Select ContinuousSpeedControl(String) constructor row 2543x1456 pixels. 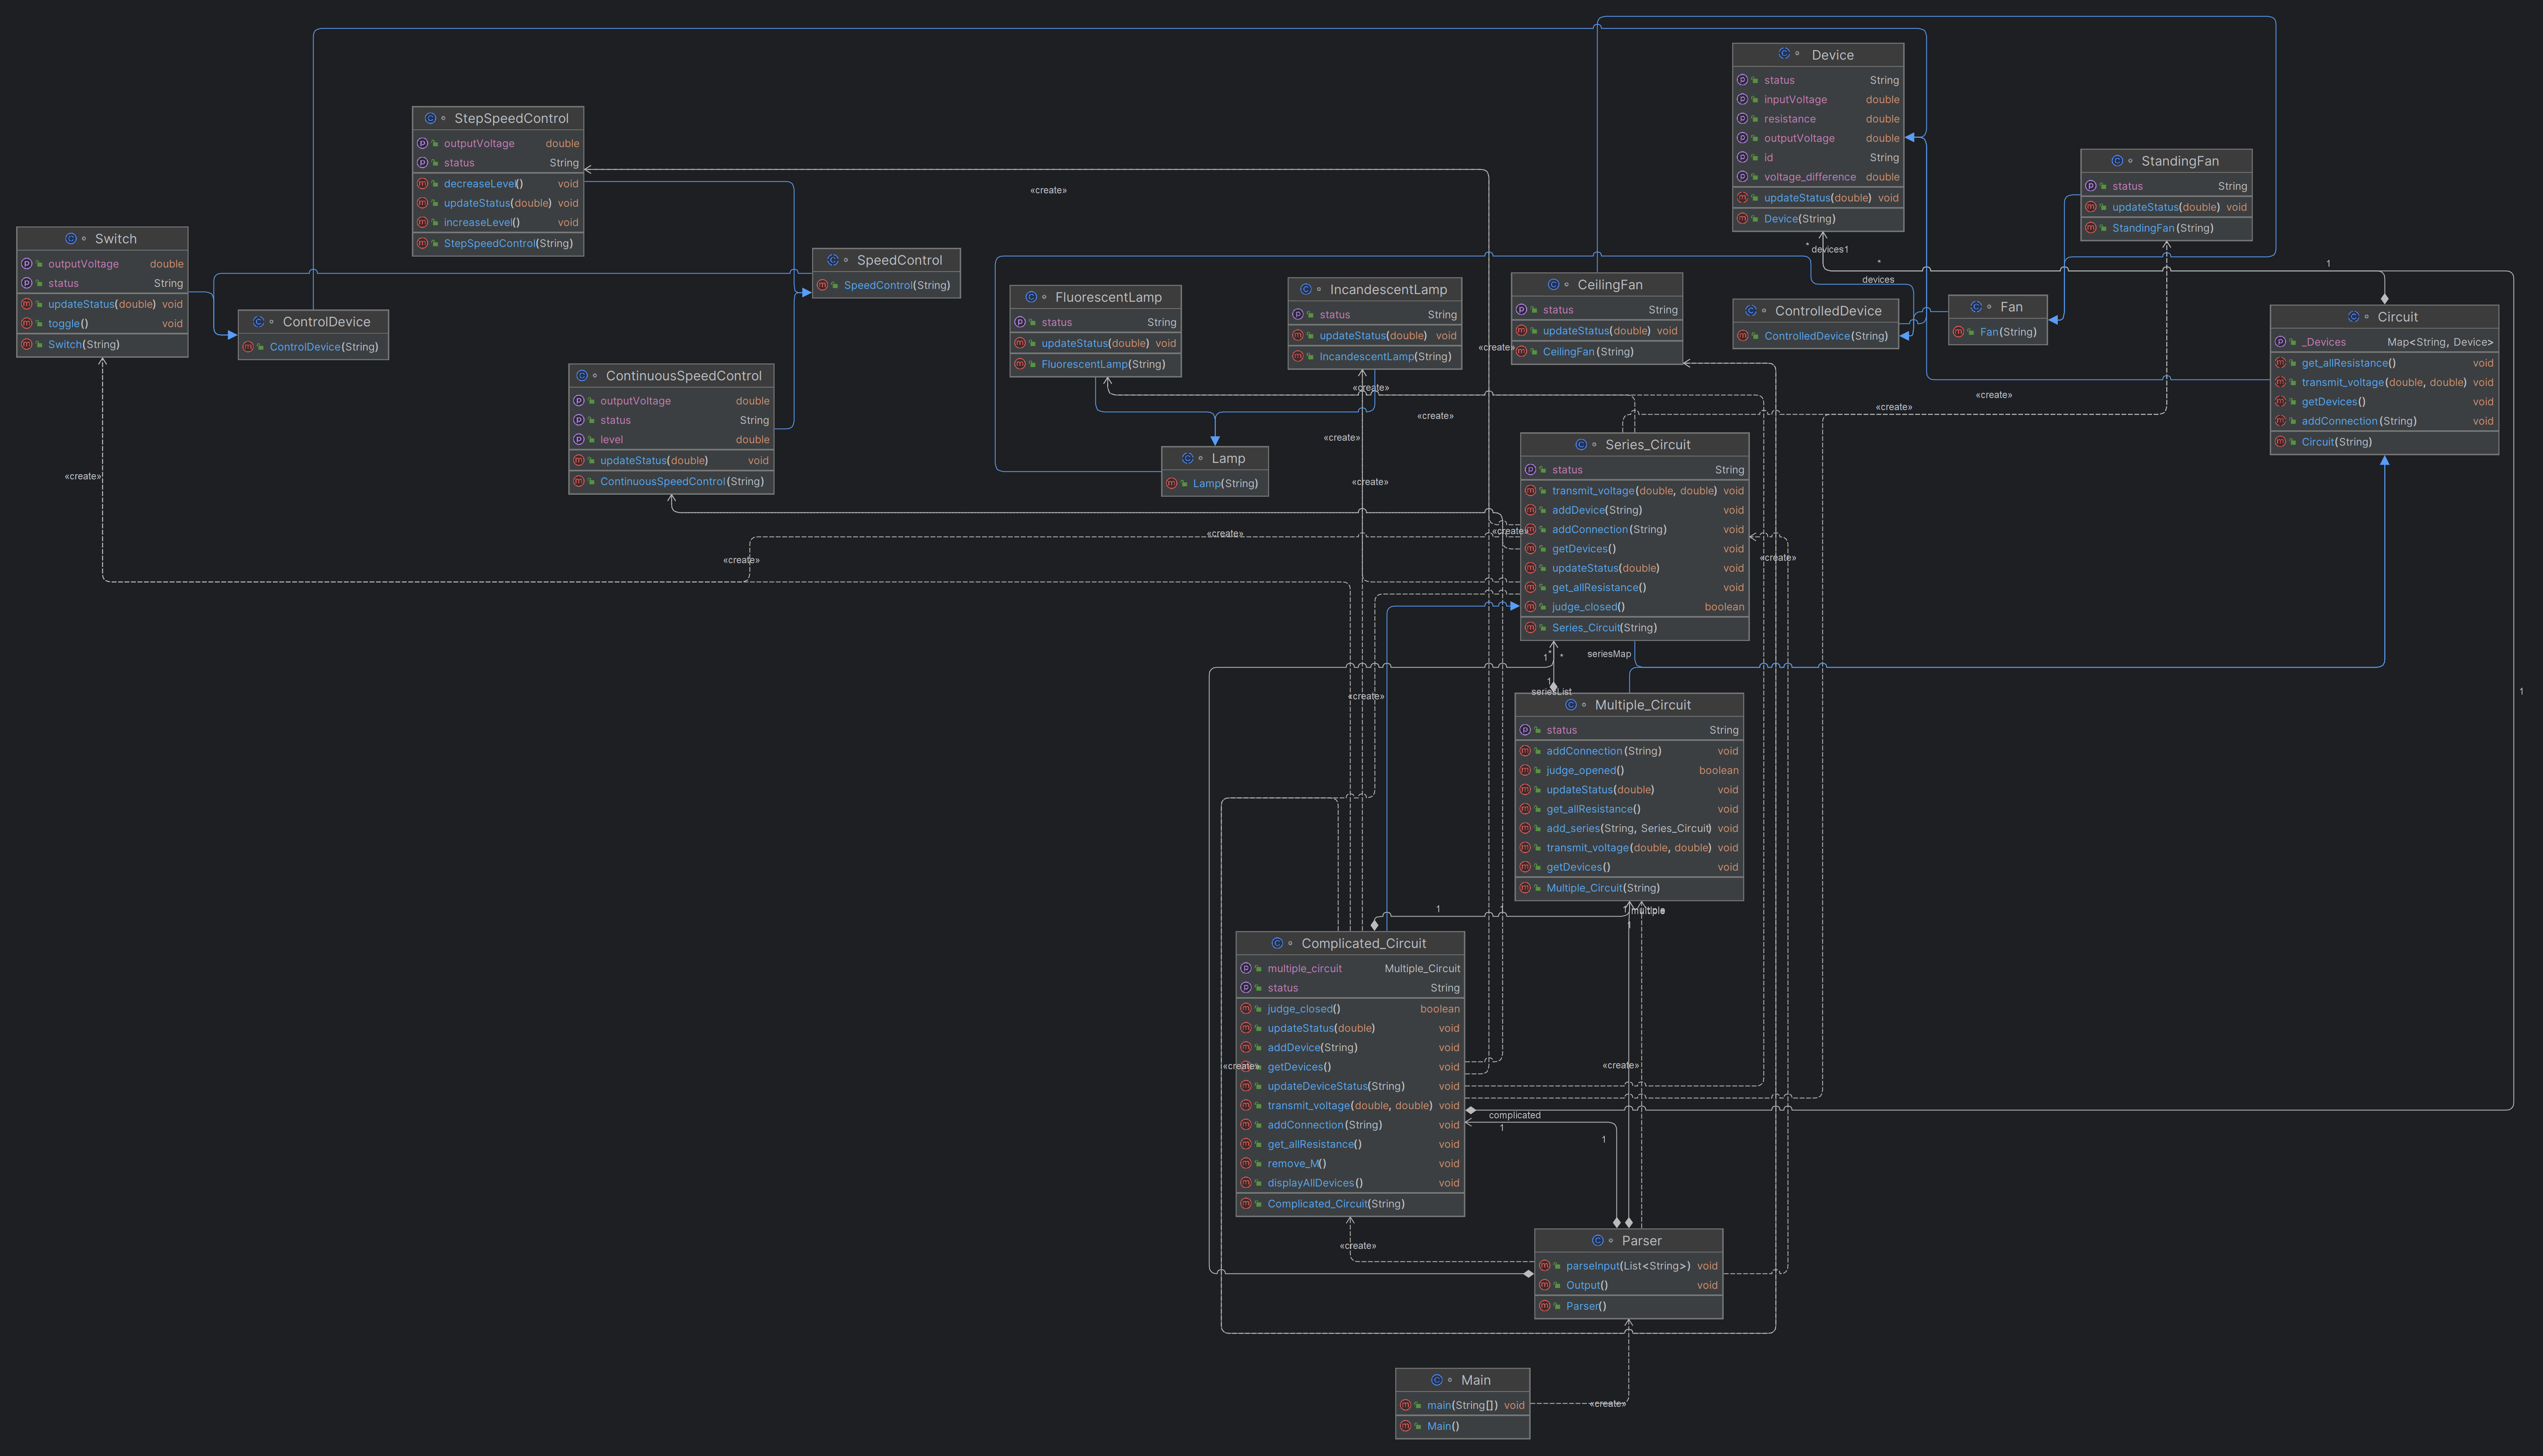point(671,482)
